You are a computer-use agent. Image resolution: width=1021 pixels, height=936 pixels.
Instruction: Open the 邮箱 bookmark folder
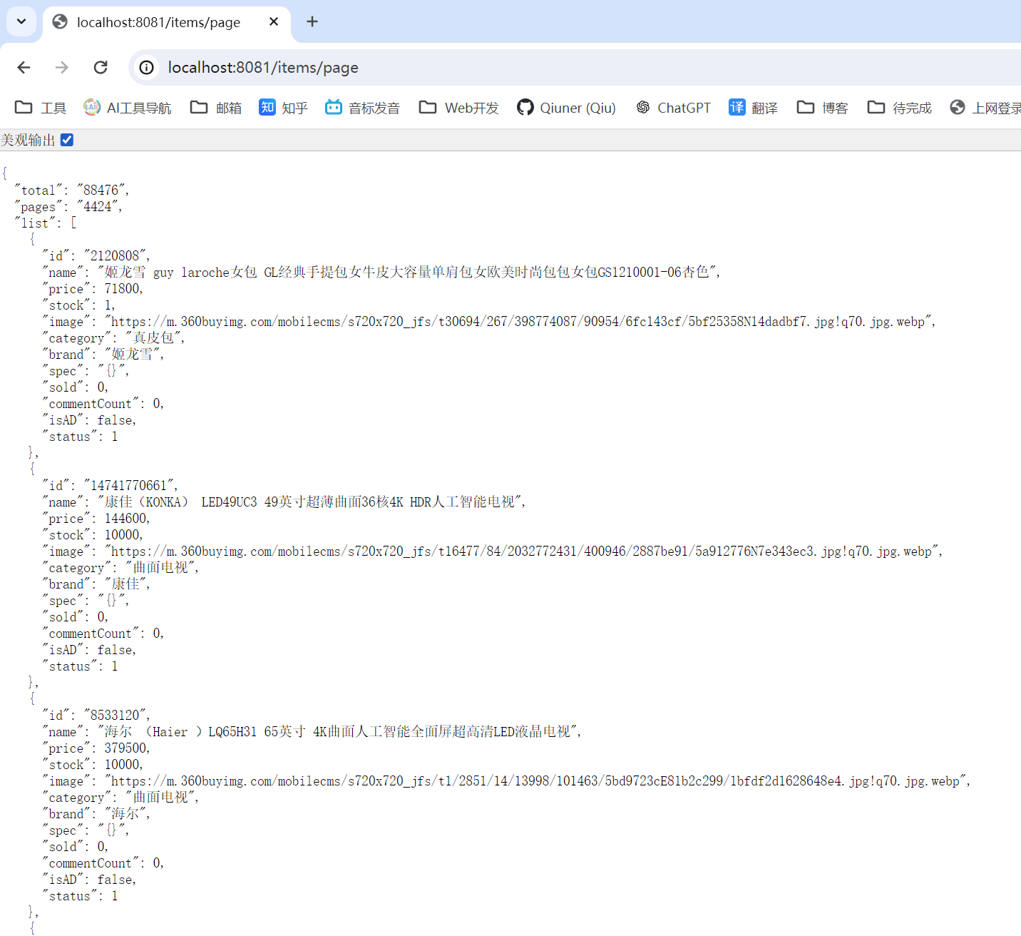[x=216, y=108]
